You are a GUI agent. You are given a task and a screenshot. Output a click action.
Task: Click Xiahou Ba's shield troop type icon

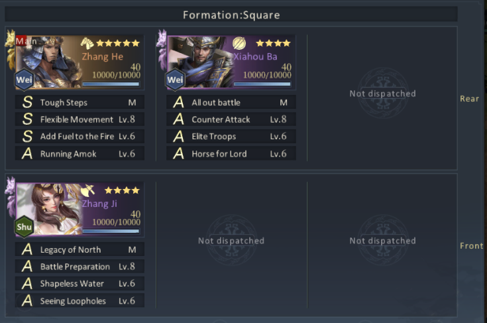click(239, 43)
